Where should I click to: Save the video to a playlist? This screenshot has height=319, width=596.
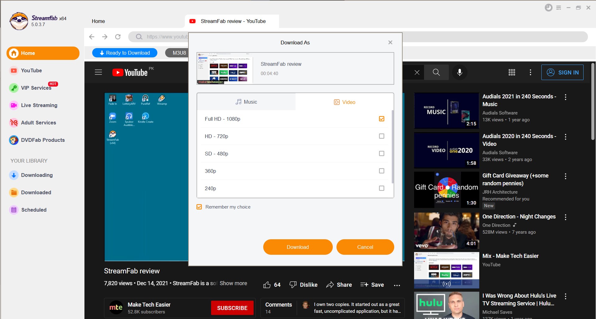(x=372, y=285)
